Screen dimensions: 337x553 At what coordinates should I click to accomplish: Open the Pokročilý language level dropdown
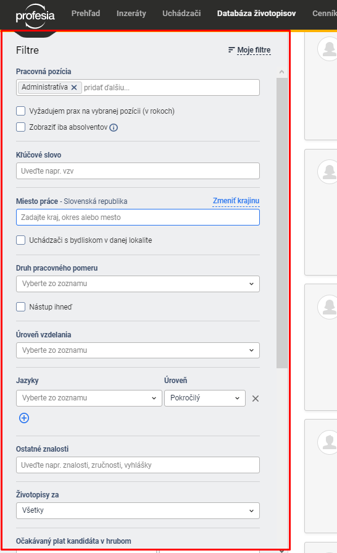point(204,398)
